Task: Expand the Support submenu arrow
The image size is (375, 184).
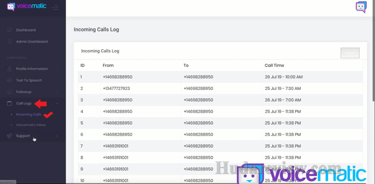Action: pyautogui.click(x=57, y=136)
